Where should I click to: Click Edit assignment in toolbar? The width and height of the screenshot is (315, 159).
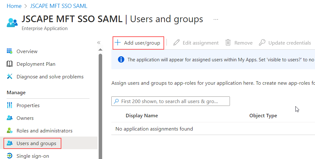[196, 43]
